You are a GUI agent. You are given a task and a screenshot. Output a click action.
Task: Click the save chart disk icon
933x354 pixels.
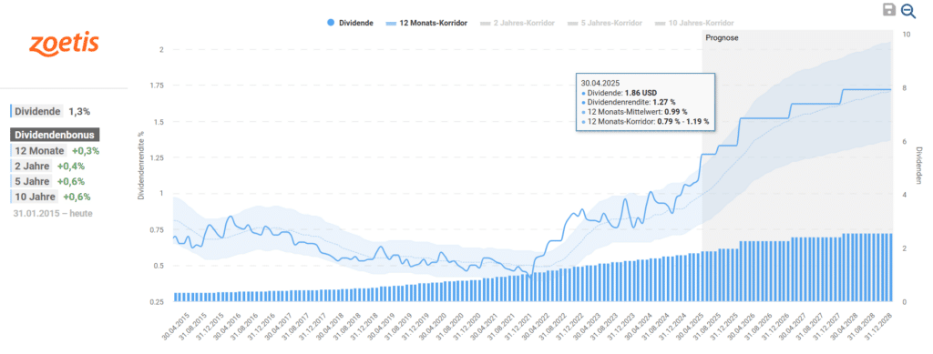coord(889,9)
